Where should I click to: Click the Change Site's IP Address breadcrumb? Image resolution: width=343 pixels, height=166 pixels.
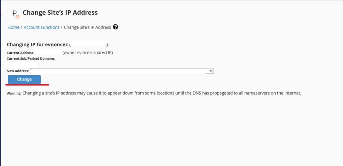pos(87,27)
